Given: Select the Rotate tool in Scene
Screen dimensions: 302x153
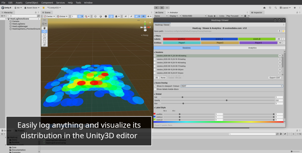Looking at the screenshot, I should (44, 35).
